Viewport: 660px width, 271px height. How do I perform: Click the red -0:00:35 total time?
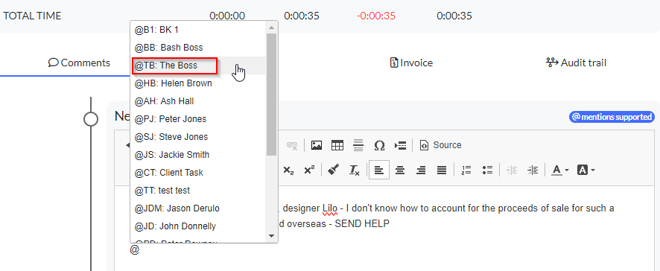376,16
